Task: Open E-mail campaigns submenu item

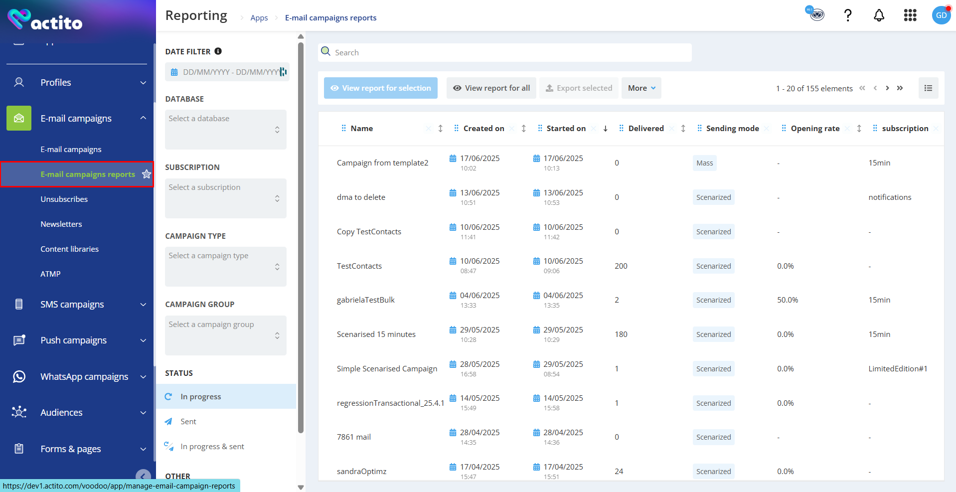Action: (71, 149)
